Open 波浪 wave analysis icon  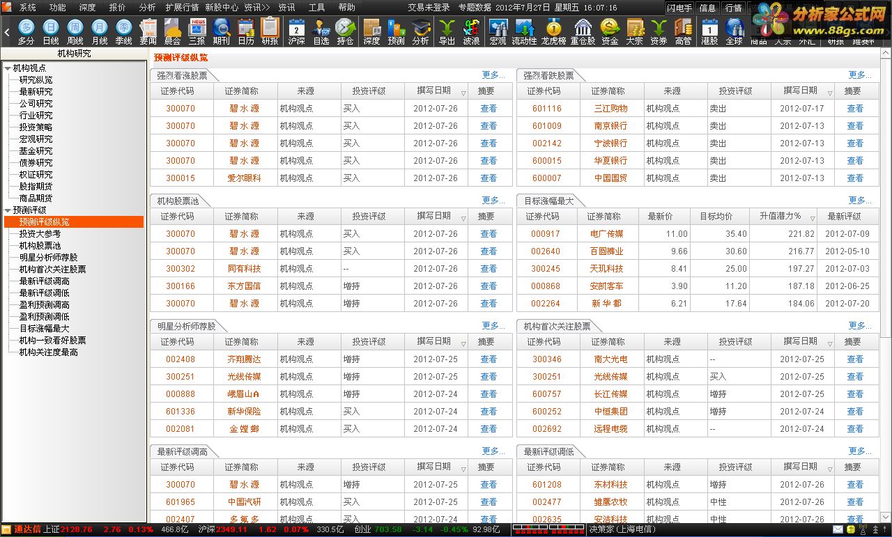(471, 31)
